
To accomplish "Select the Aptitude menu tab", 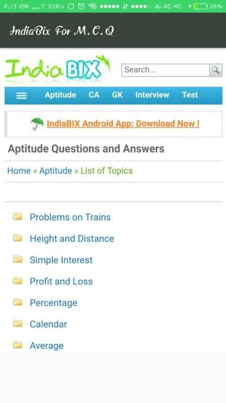I will (60, 95).
